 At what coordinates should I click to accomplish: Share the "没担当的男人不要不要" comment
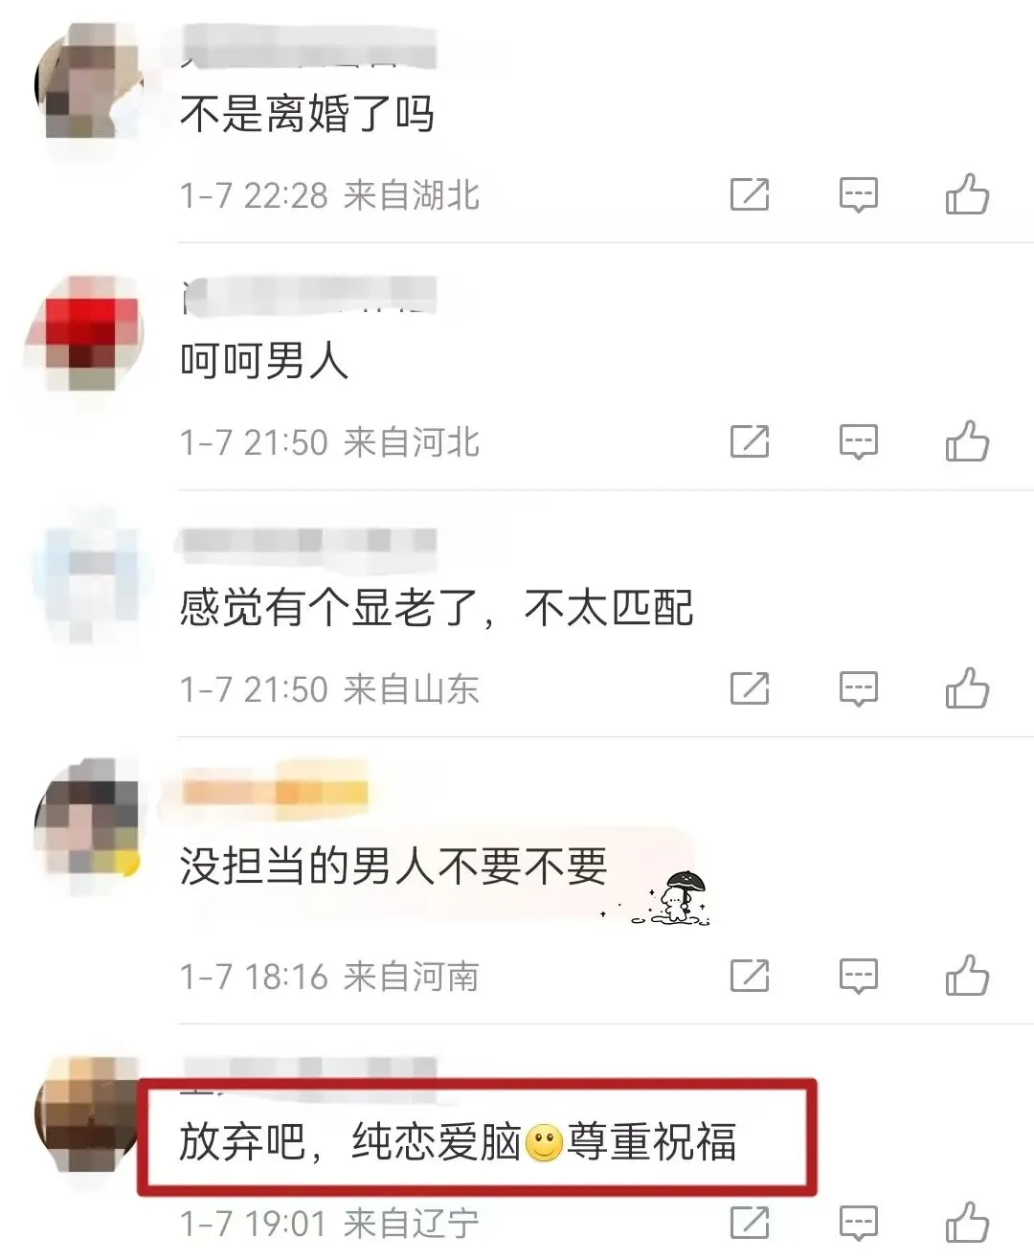pos(750,976)
